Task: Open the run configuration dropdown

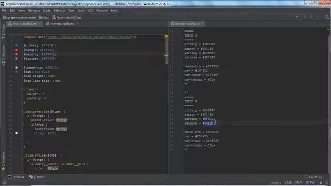Action: pos(297,17)
